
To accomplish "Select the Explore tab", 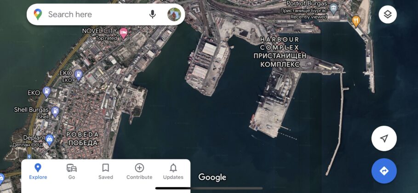I will tap(38, 171).
